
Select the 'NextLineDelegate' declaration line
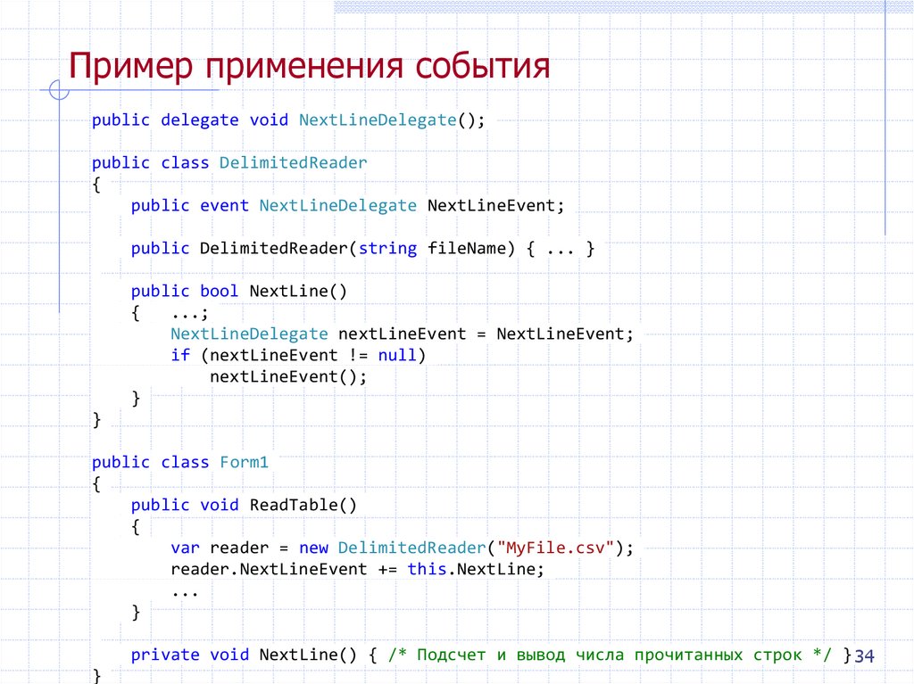[x=287, y=119]
